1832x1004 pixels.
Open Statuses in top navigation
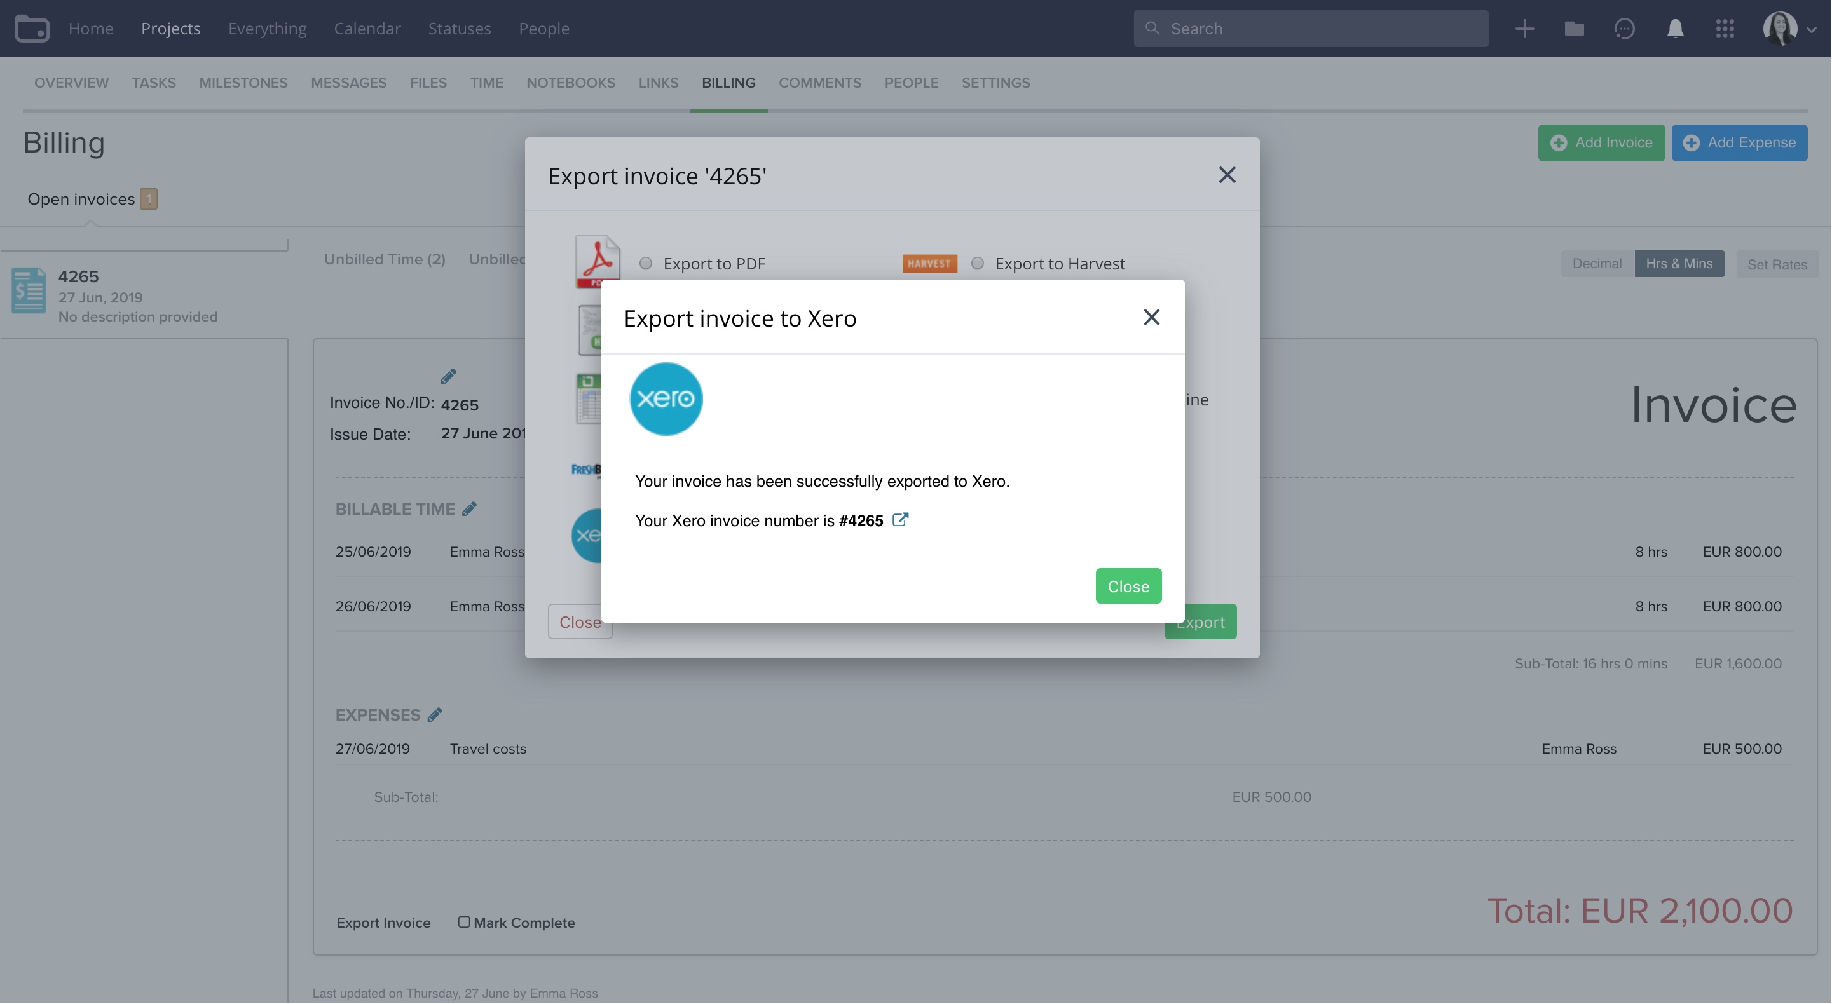(460, 29)
